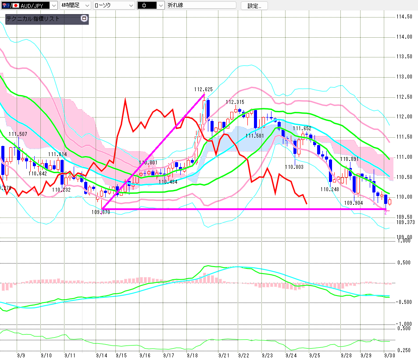This screenshot has height=360, width=418.
Task: Click the 114.50 price axis value
Action: click(404, 17)
